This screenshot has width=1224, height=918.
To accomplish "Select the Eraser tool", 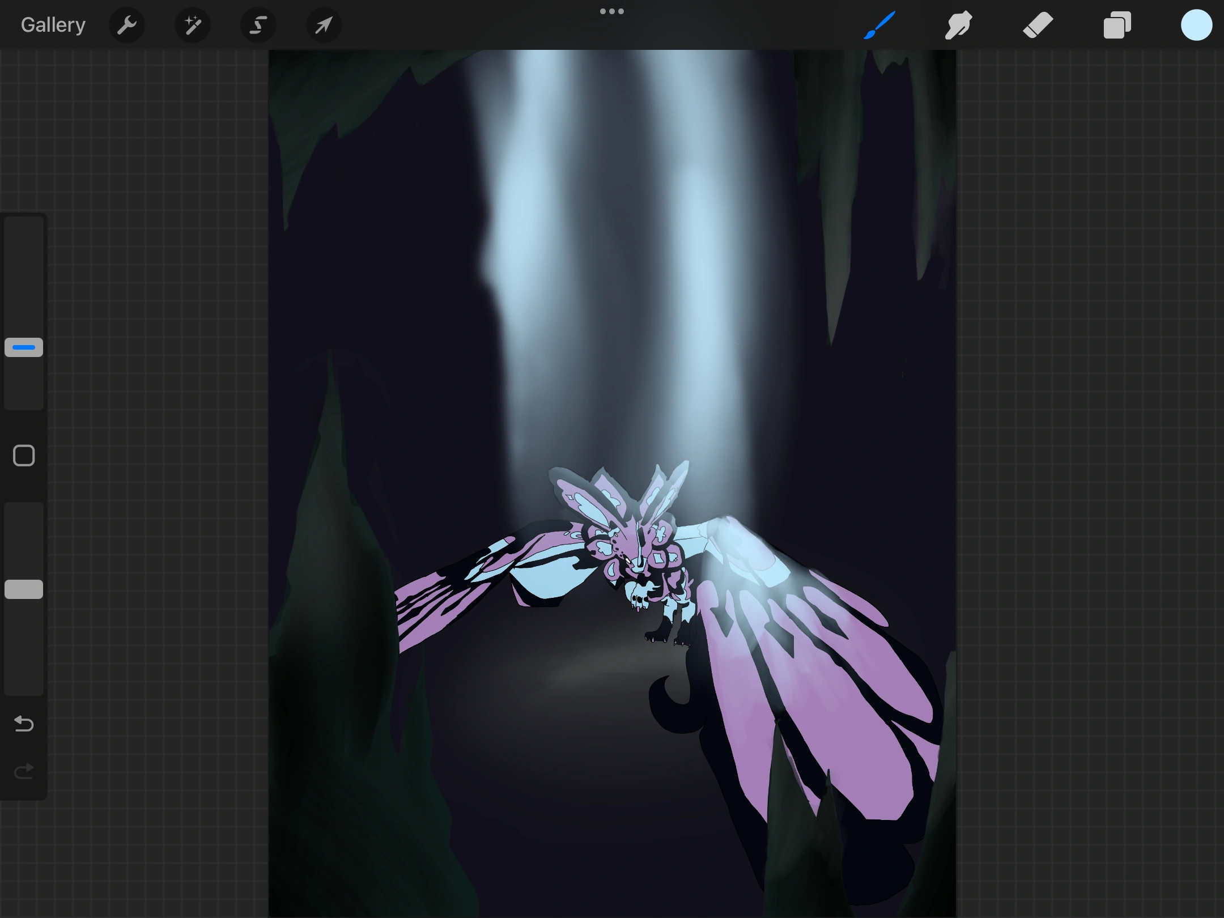I will click(x=1038, y=25).
